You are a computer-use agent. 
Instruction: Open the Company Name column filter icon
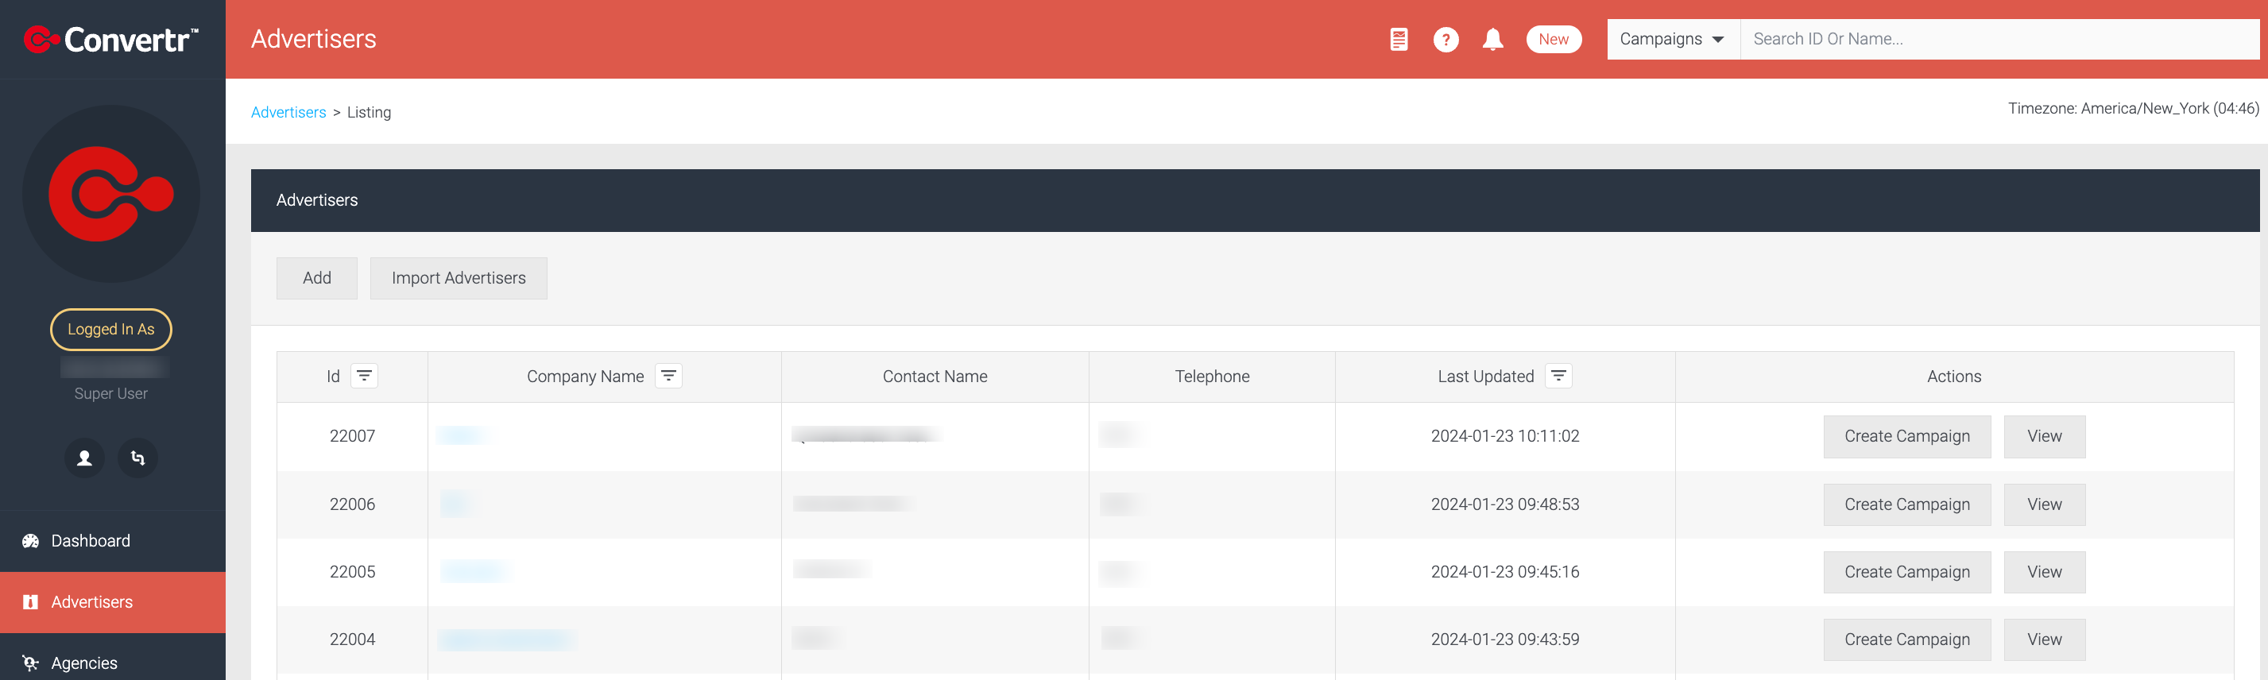[668, 377]
